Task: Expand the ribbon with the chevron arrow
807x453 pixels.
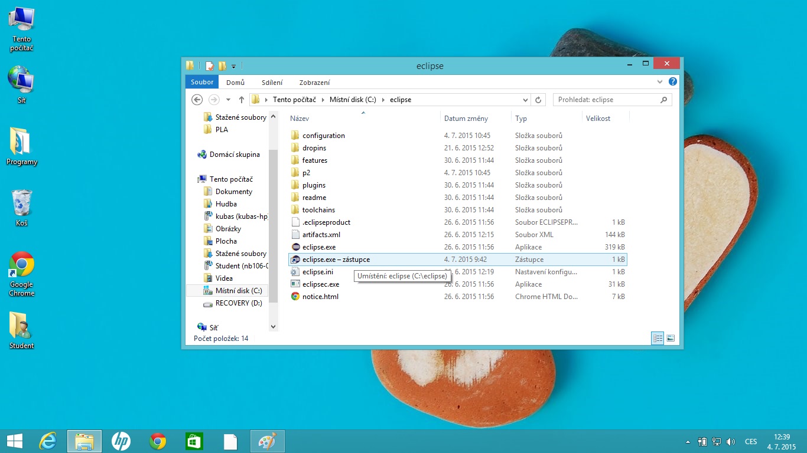Action: coord(660,82)
